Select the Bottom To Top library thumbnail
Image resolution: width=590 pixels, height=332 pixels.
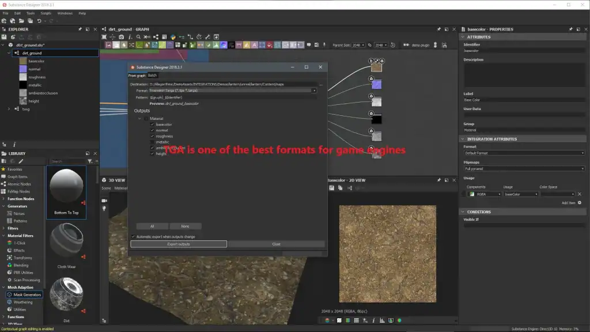point(66,193)
